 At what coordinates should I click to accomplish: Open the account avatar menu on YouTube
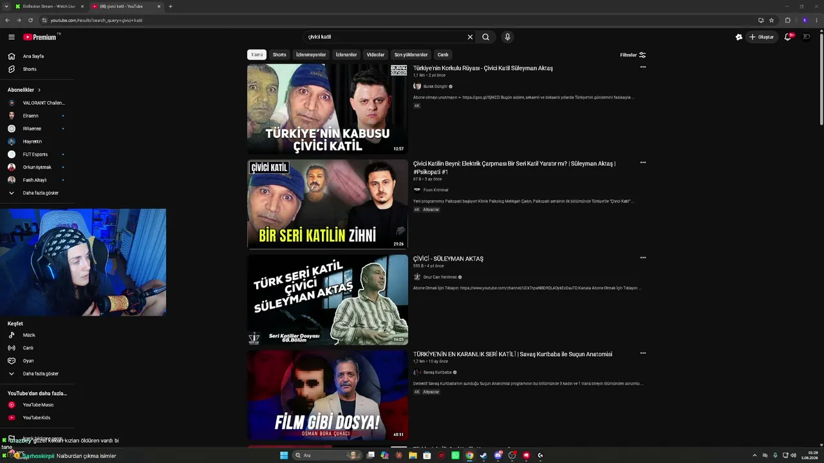[x=807, y=37]
